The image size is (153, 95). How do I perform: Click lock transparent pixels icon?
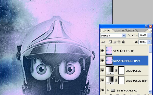click(x=110, y=42)
